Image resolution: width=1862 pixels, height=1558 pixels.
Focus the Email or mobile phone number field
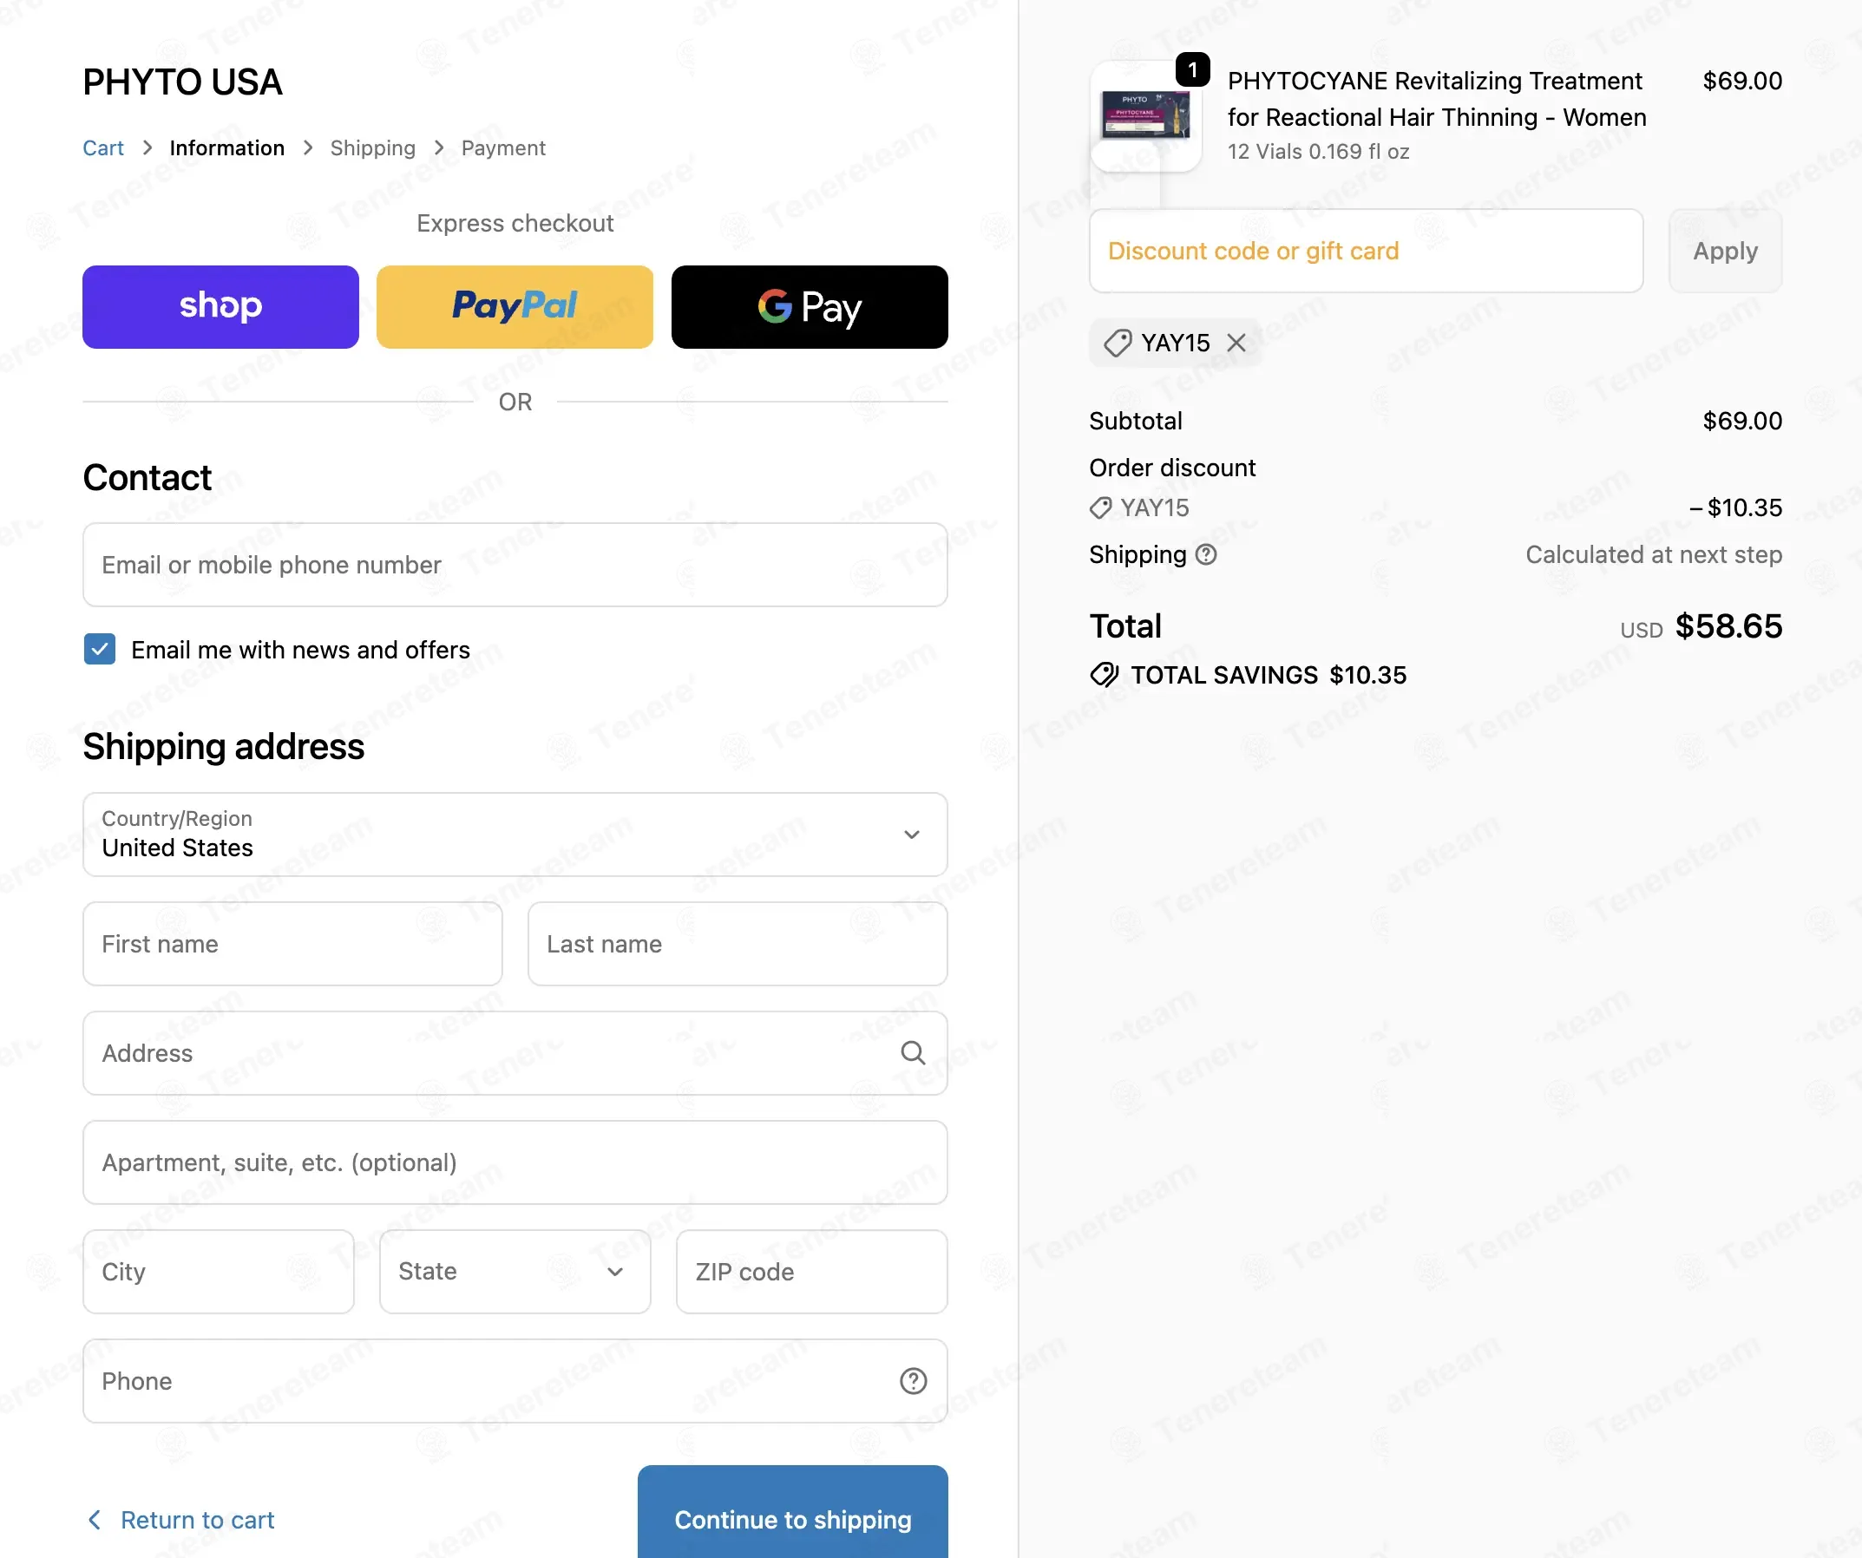pos(515,565)
